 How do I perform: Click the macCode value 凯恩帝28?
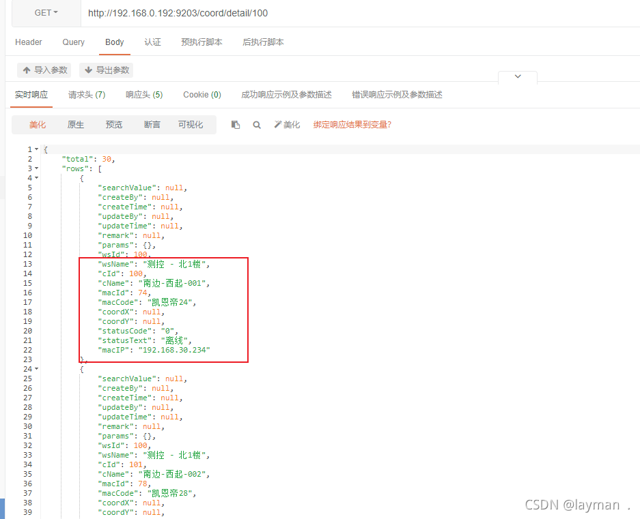[171, 493]
